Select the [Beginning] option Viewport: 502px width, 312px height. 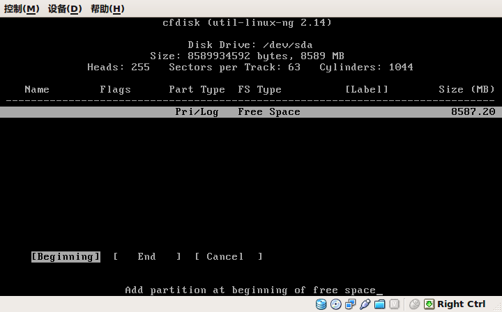[66, 257]
